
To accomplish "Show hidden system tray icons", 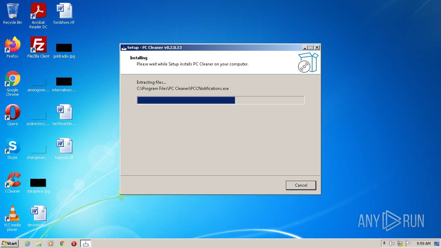I will [384, 244].
